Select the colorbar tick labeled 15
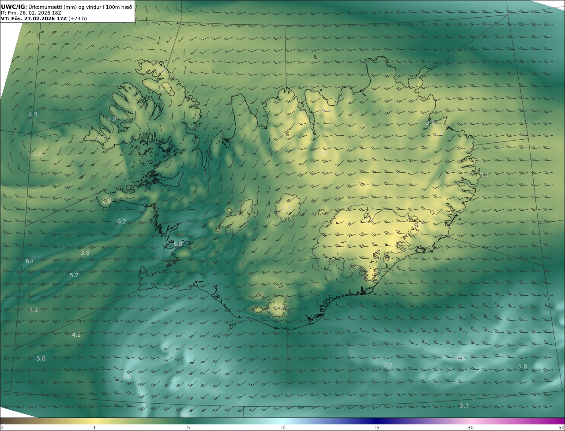 click(x=377, y=427)
